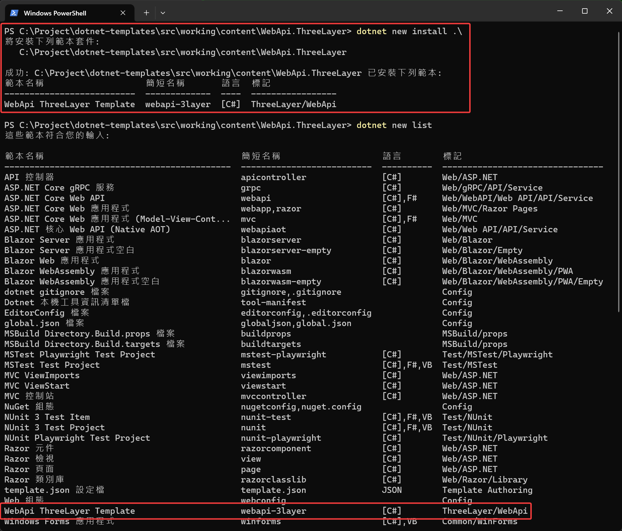622x531 pixels.
Task: Click 'editorconfig,.editorconfig' short name
Action: [306, 313]
